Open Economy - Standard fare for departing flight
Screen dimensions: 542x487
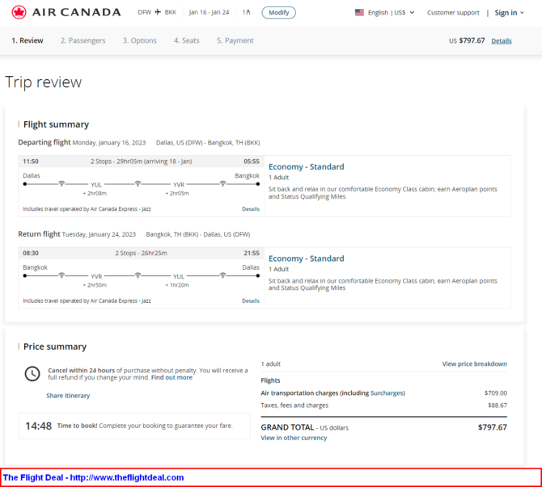click(x=307, y=166)
